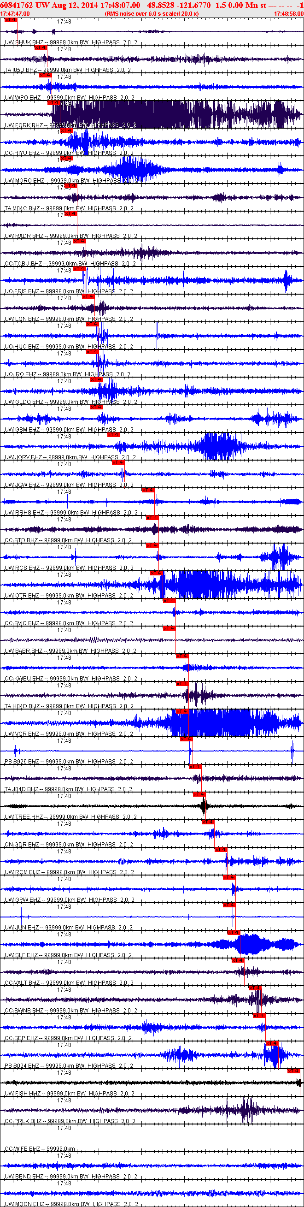Select the red pick flag on CC VALT trace

tap(238, 960)
